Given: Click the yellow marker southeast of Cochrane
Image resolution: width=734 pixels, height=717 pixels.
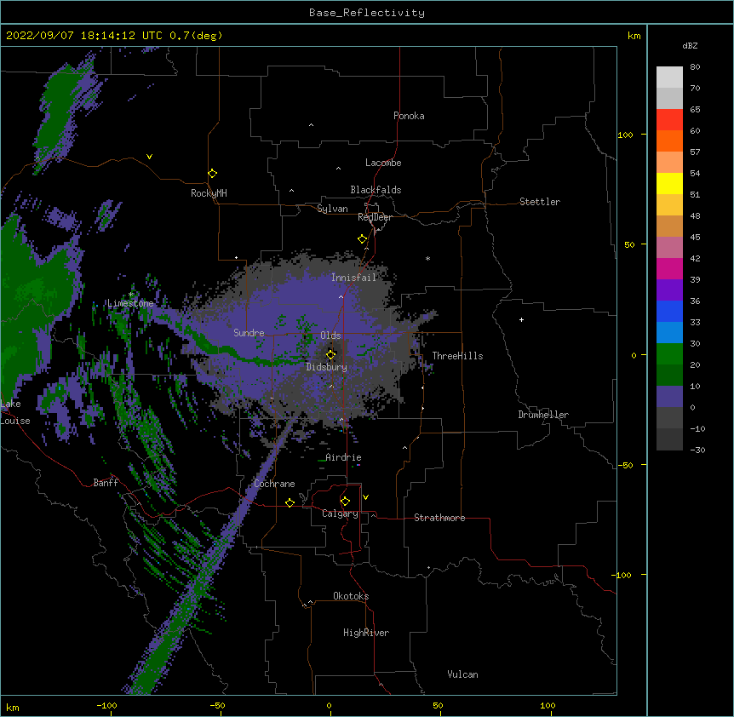Looking at the screenshot, I should tap(290, 502).
